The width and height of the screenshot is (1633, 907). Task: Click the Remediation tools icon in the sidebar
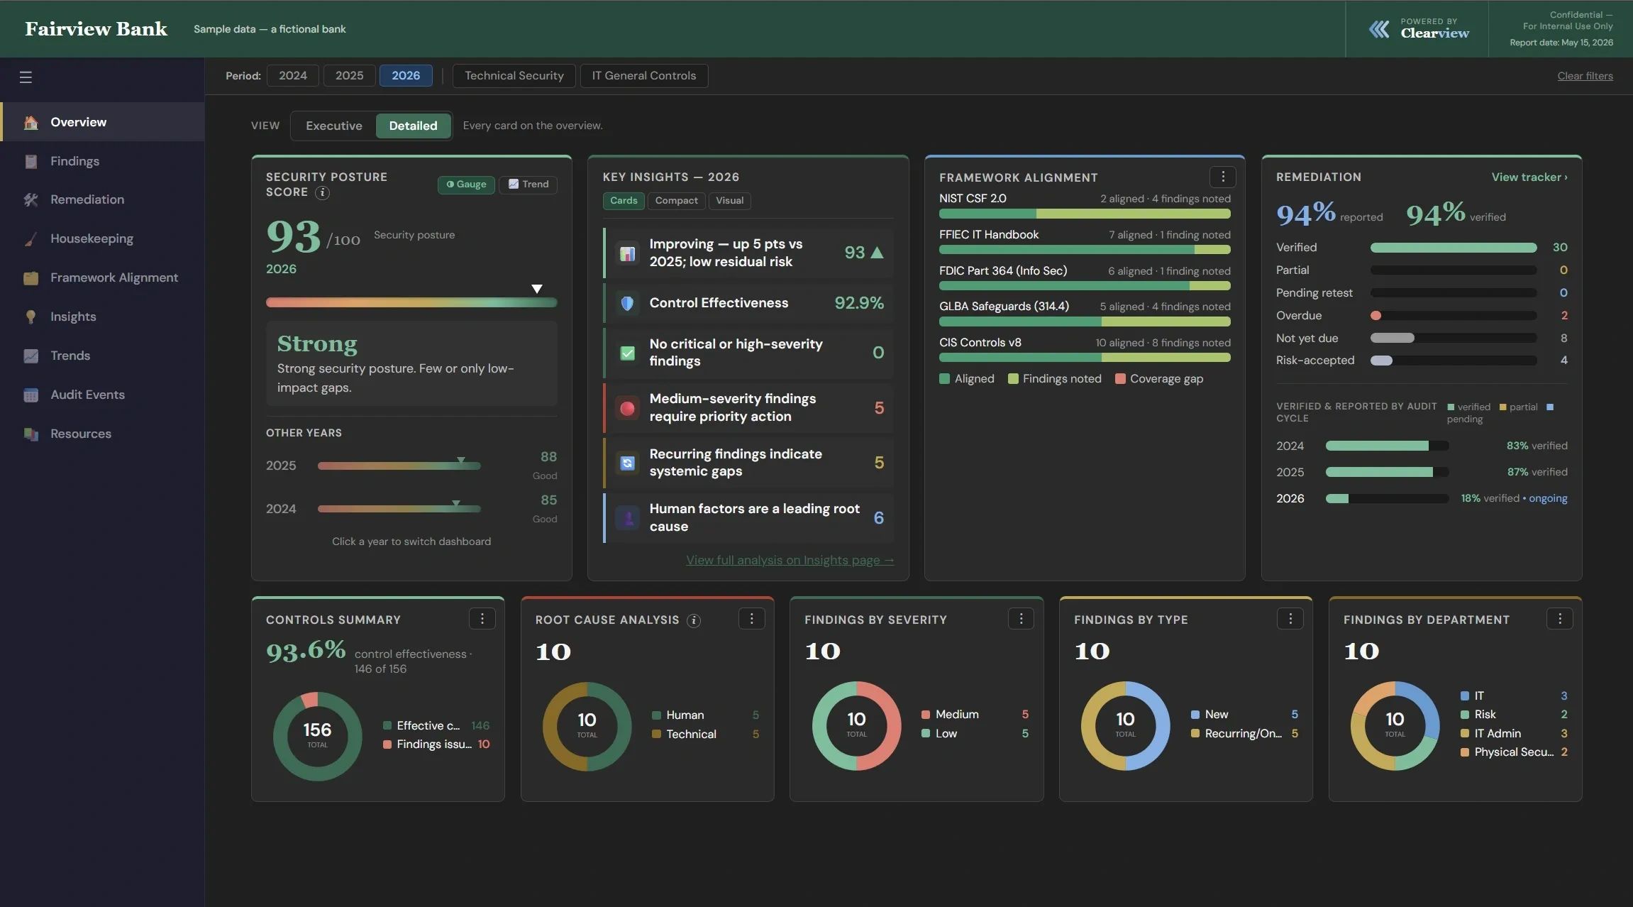tap(31, 199)
